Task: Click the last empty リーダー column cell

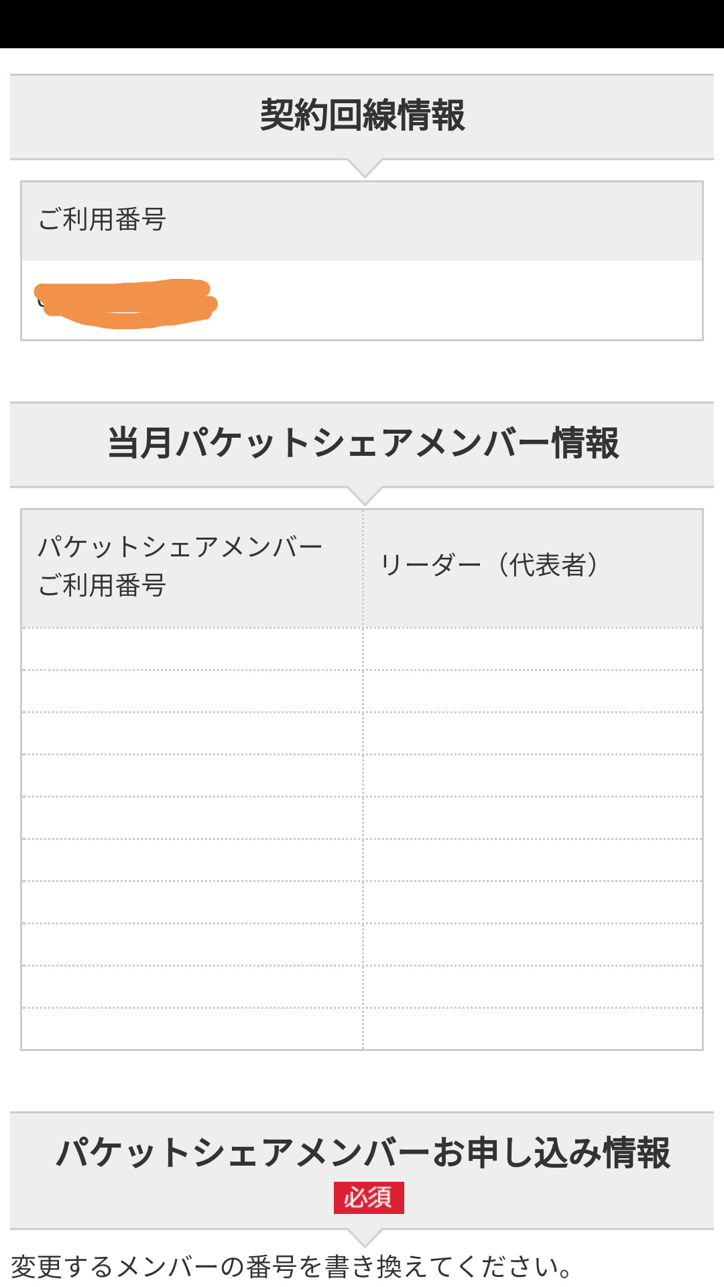Action: 532,1029
